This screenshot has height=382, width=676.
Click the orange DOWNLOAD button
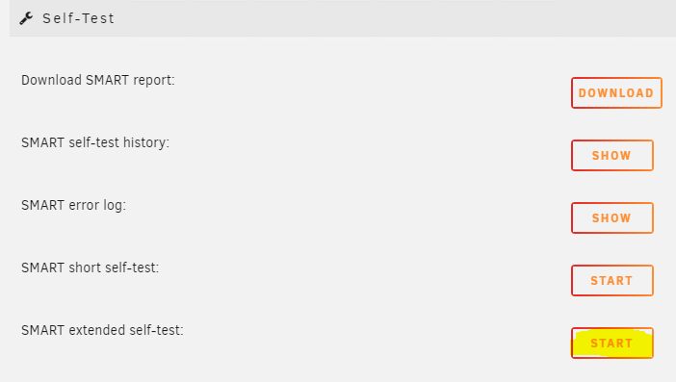click(x=616, y=92)
